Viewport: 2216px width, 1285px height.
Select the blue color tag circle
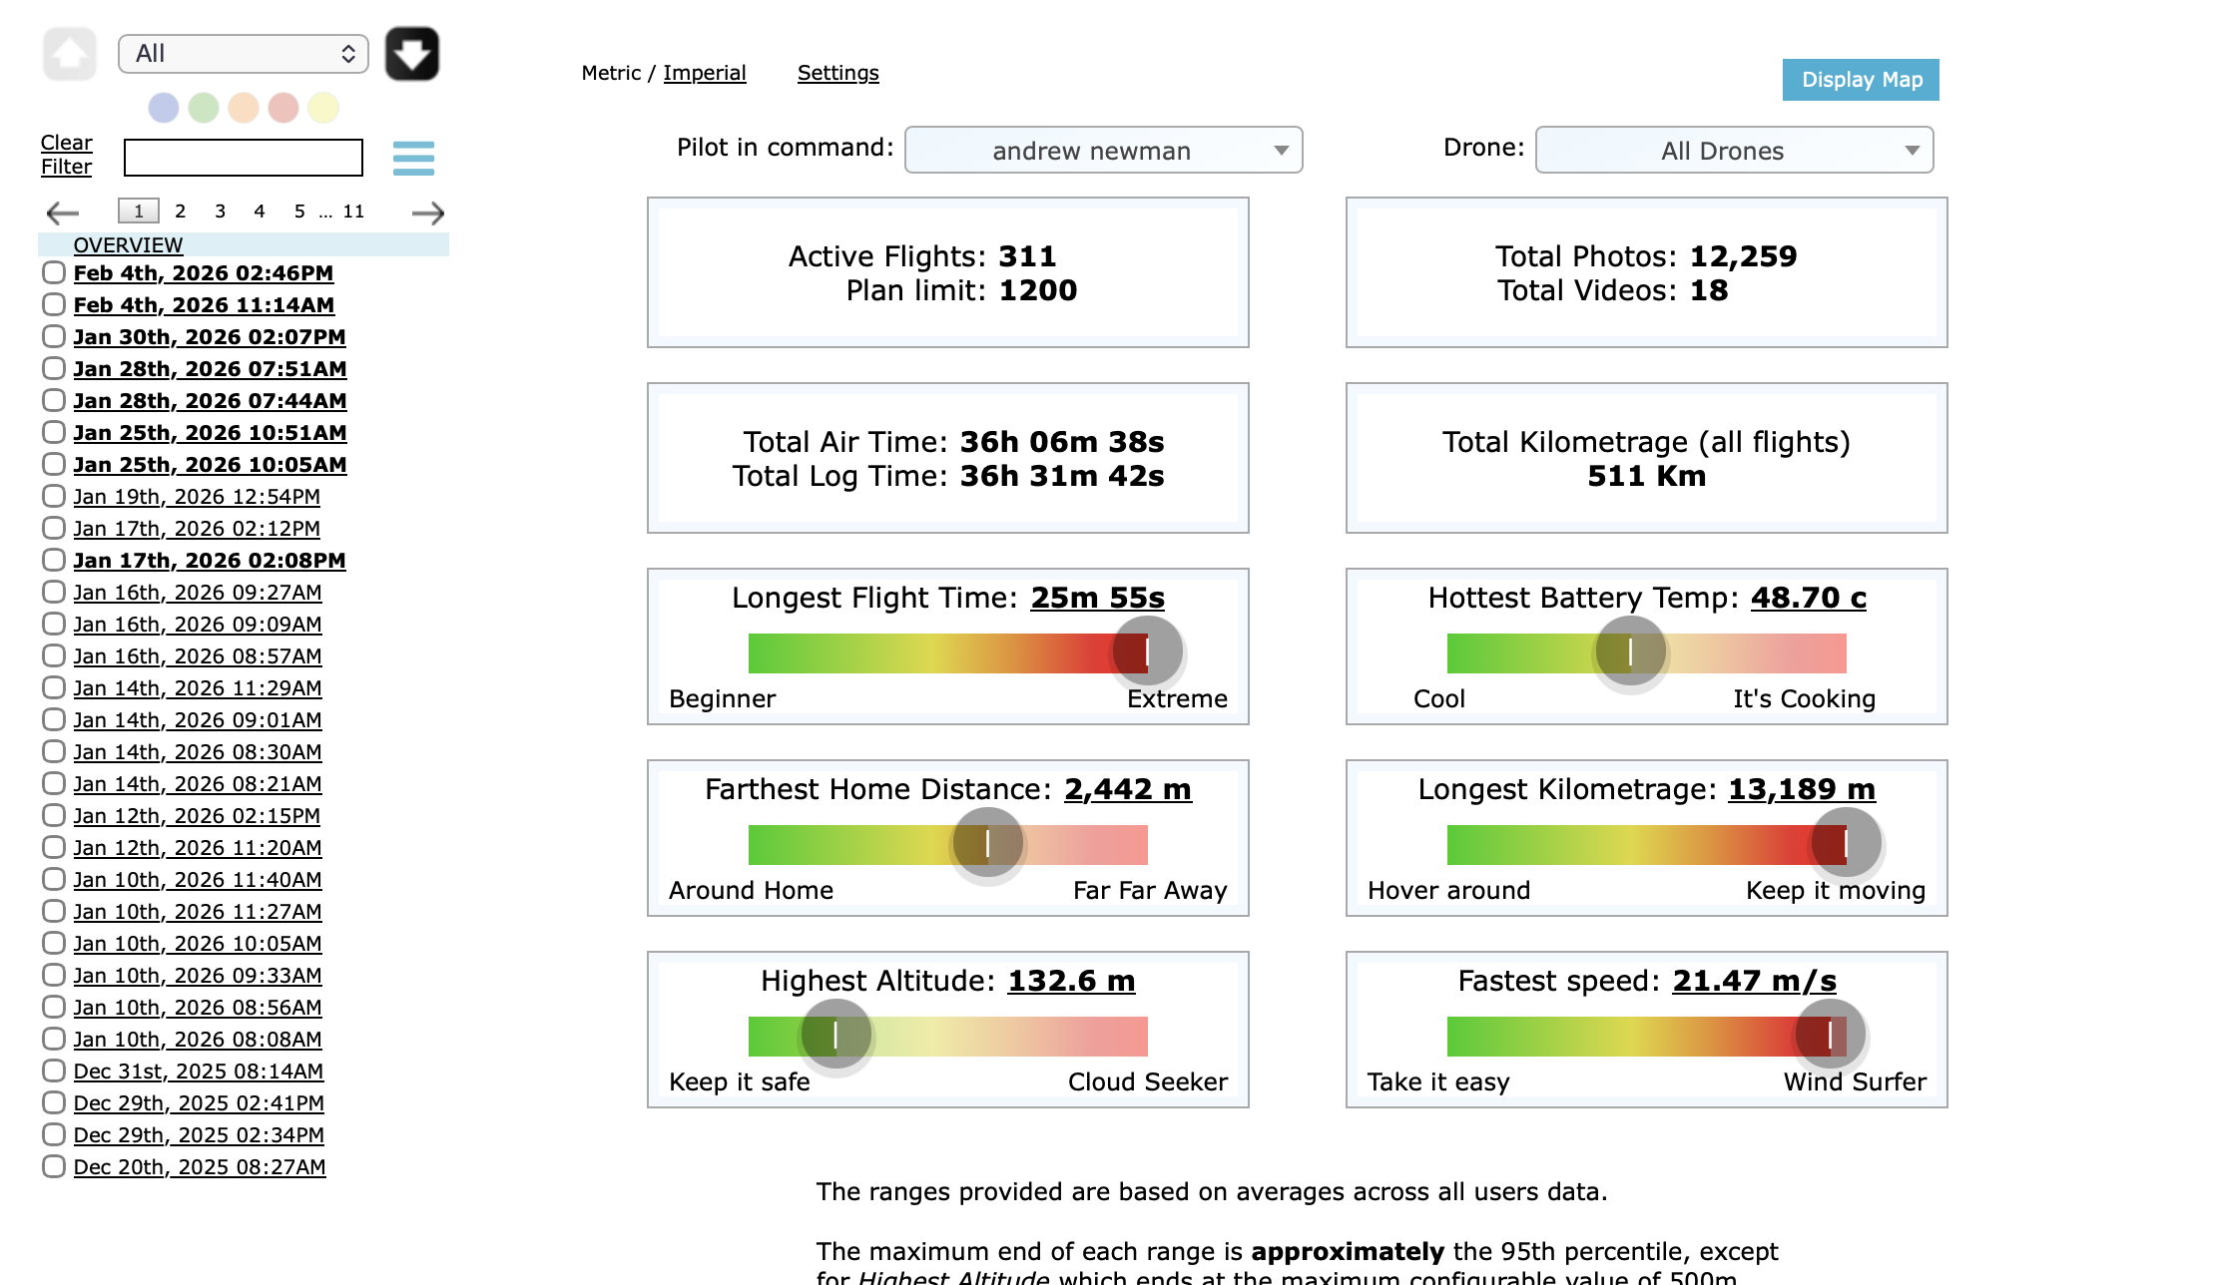click(x=164, y=108)
